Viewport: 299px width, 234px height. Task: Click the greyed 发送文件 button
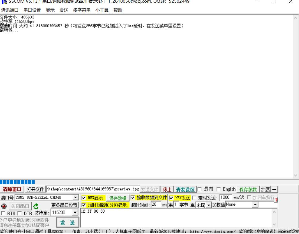click(x=150, y=190)
